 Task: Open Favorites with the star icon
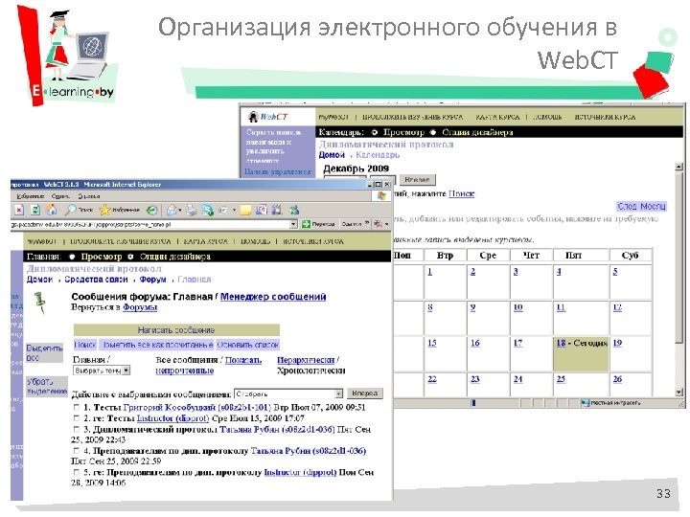tap(104, 210)
